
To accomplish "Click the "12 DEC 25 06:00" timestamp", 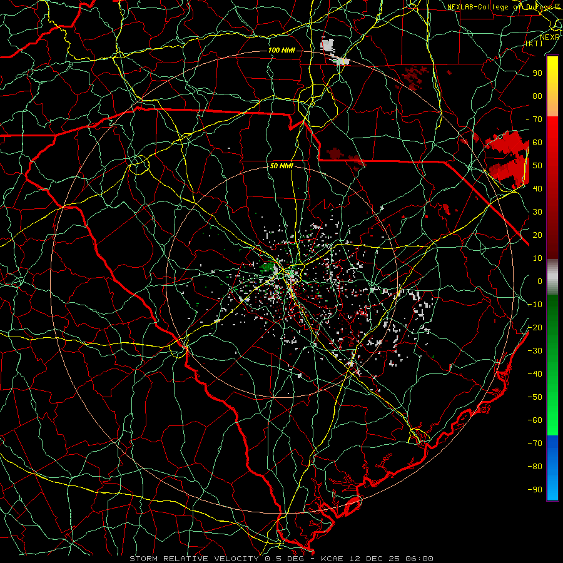I will (x=390, y=559).
